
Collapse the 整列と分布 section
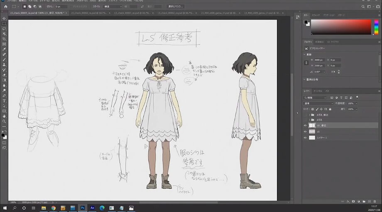(x=304, y=79)
